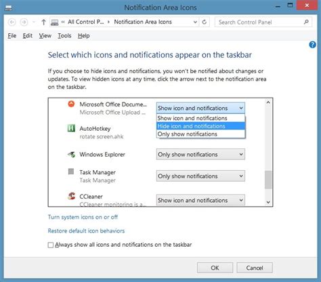This screenshot has width=321, height=282.
Task: Minimize the Notification Area Icons window
Action: tap(278, 6)
